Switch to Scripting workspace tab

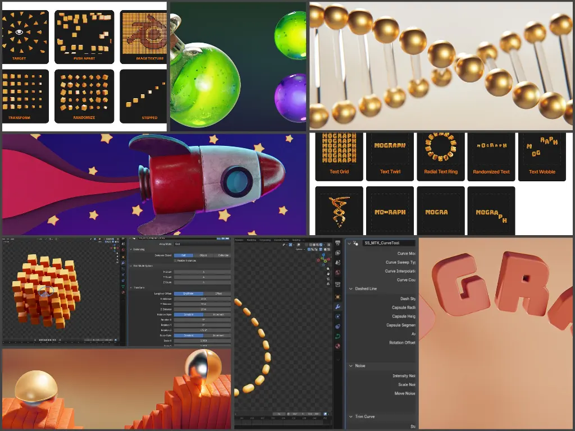tap(296, 240)
